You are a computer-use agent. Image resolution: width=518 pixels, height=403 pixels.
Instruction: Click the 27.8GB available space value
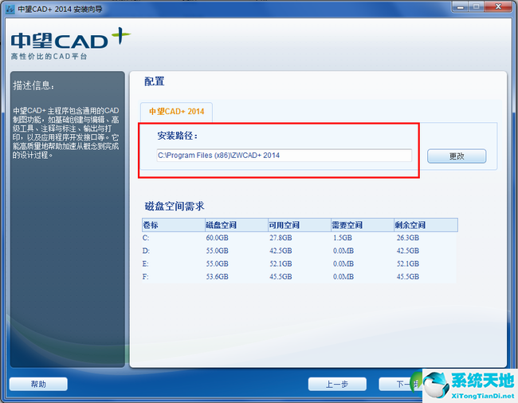coord(281,238)
